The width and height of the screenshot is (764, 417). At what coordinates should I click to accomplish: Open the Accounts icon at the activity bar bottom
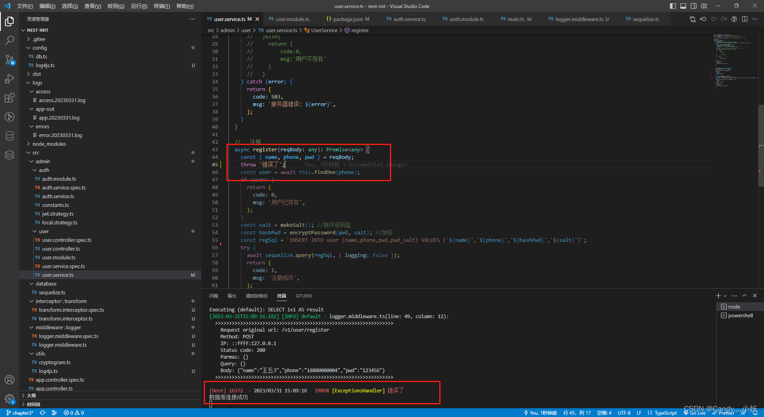click(x=10, y=380)
